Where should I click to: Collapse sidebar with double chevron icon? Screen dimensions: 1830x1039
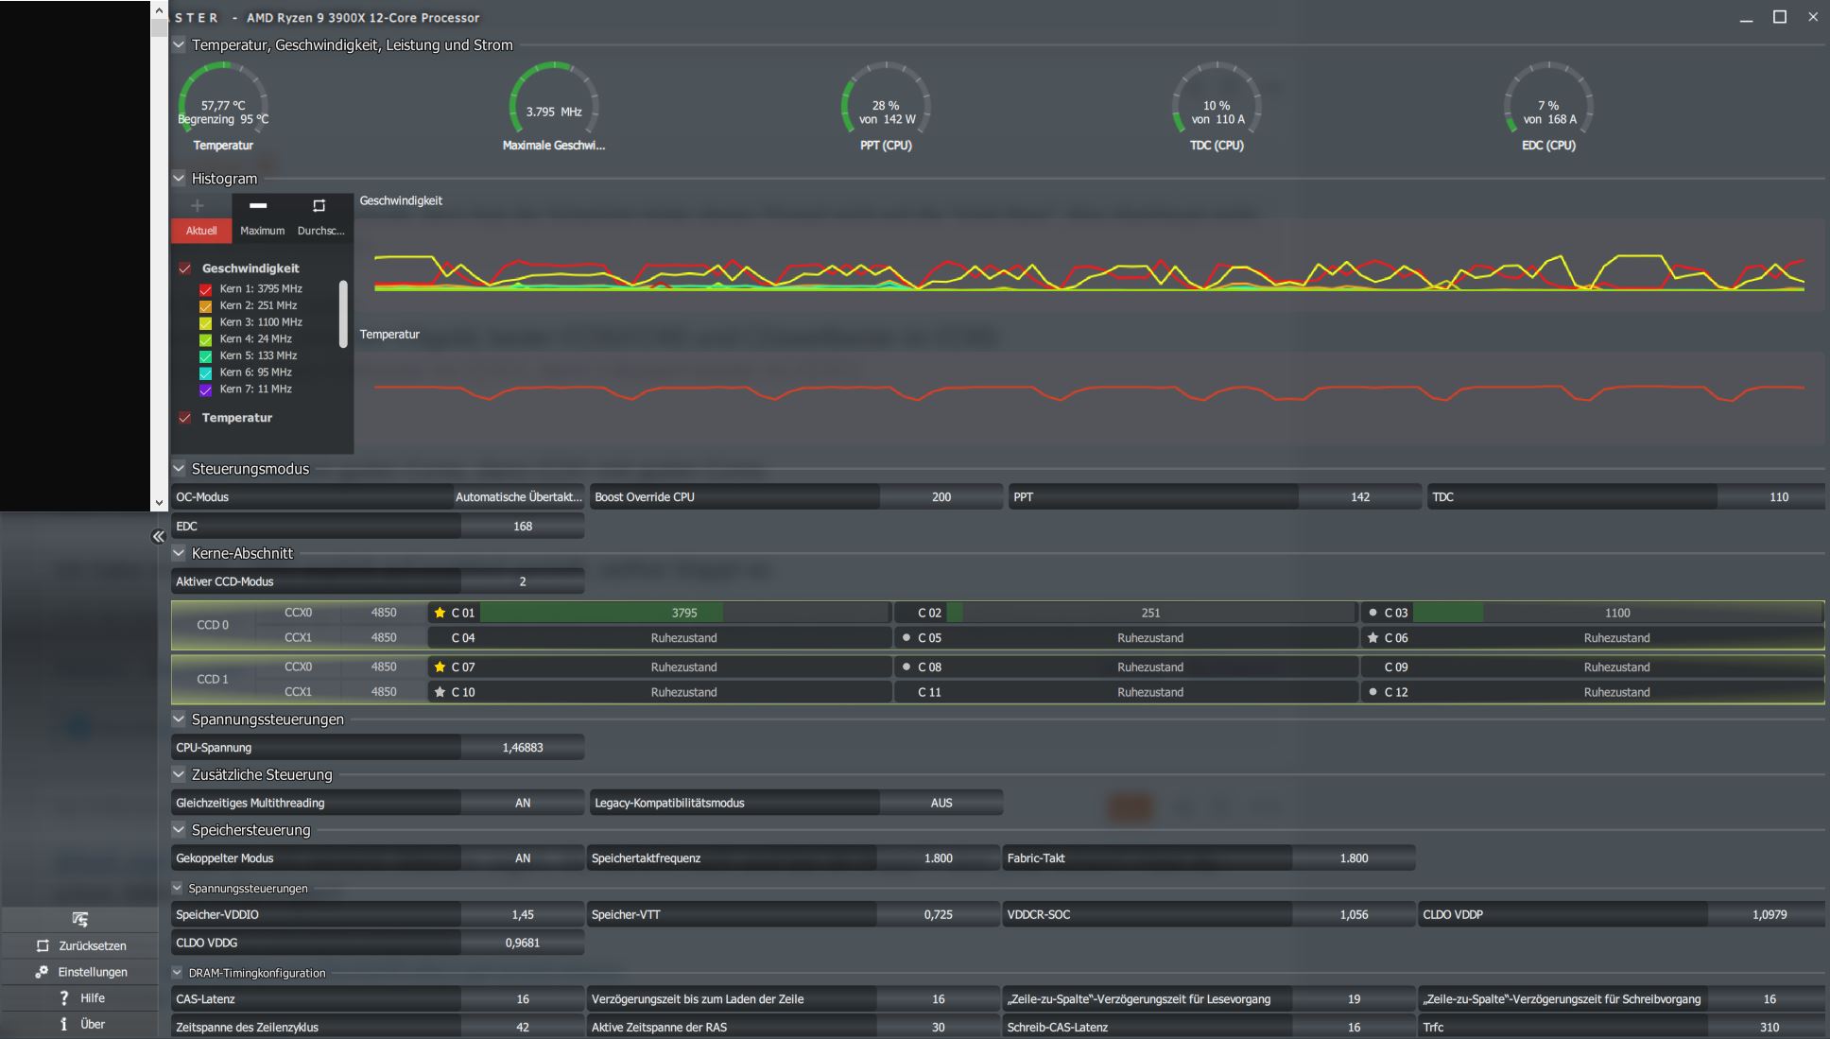point(158,537)
